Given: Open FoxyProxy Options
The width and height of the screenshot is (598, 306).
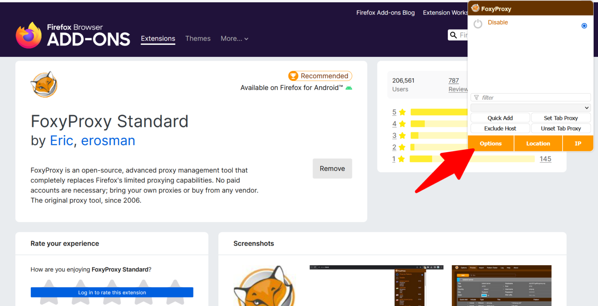Looking at the screenshot, I should tap(491, 144).
